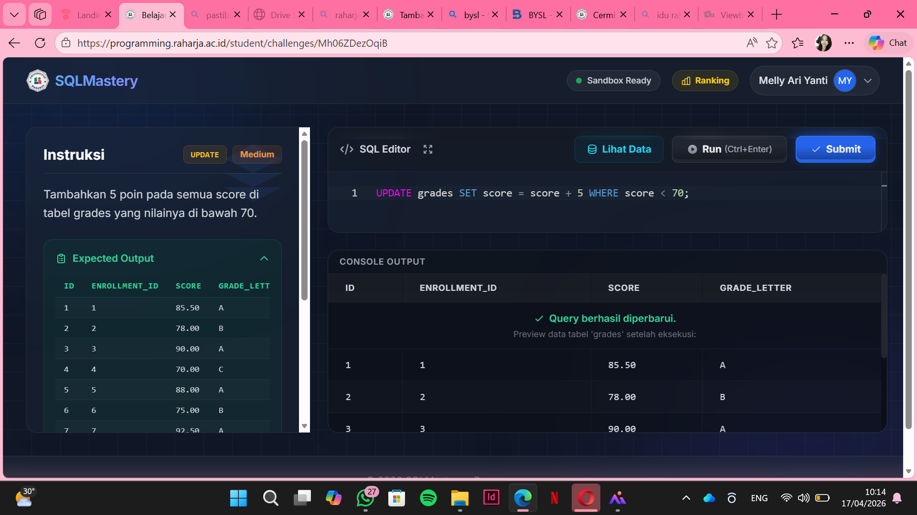Screen dimensions: 917x515
Task: Add this page to browser favorites
Action: coord(771,43)
